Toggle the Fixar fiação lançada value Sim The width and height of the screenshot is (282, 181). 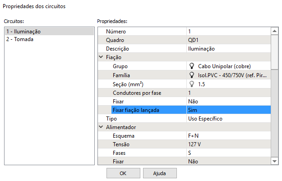[228, 110]
